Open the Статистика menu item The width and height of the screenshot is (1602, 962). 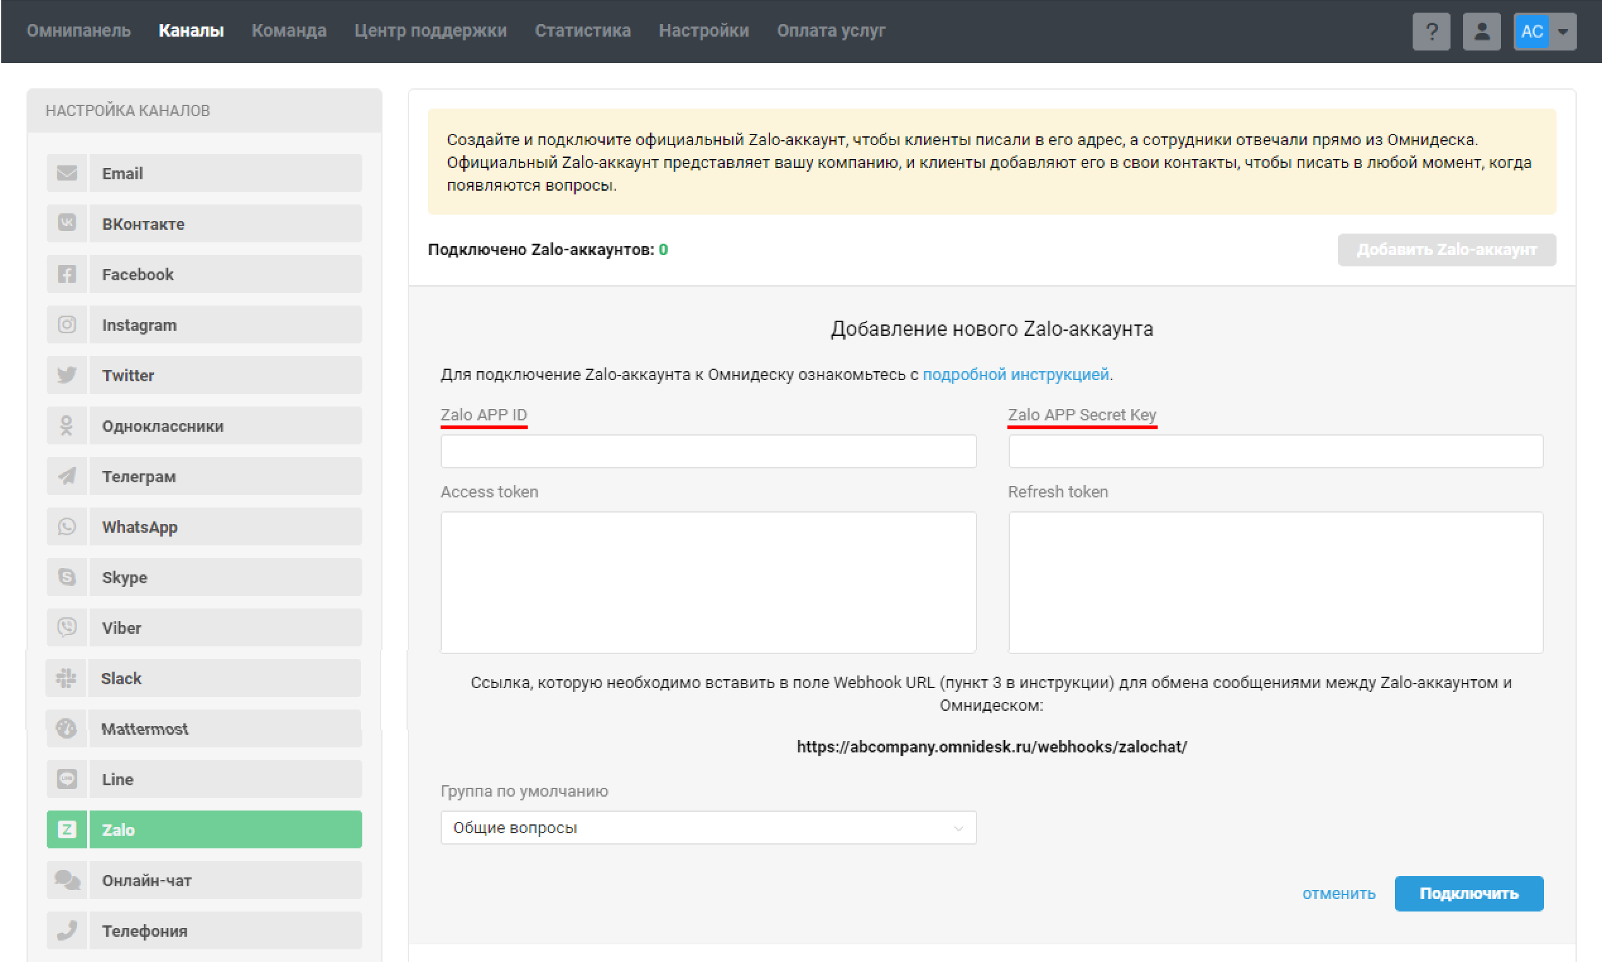[x=583, y=30]
